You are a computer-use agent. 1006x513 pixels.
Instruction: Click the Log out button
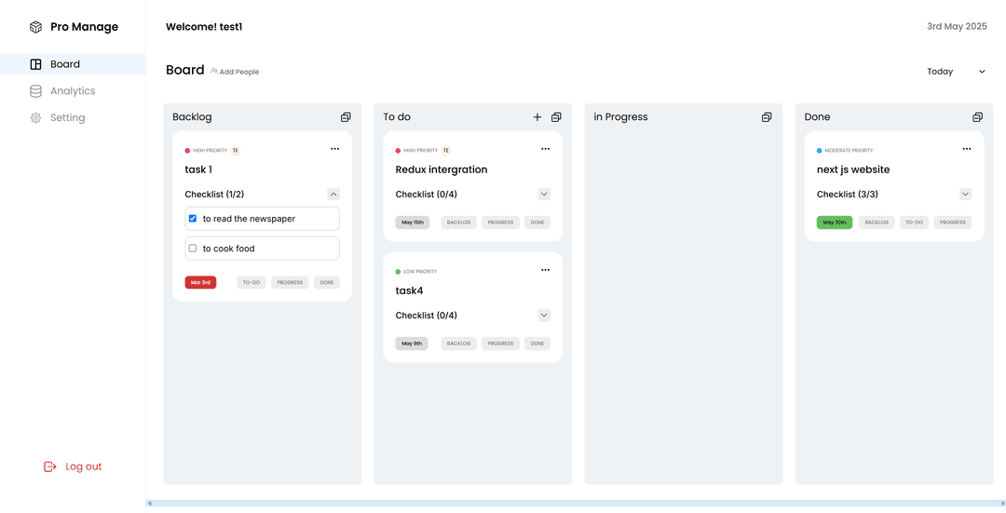74,466
